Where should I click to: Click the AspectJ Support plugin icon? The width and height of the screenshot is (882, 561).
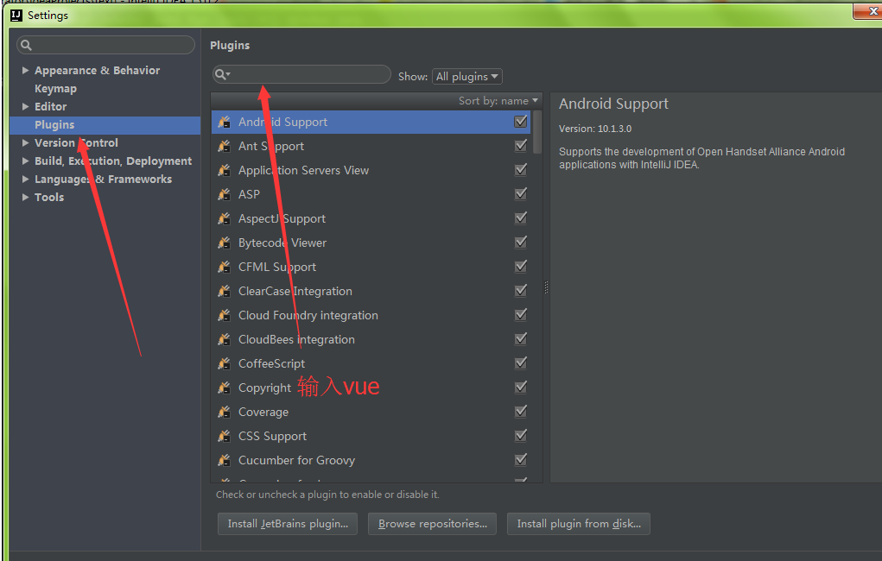click(224, 218)
